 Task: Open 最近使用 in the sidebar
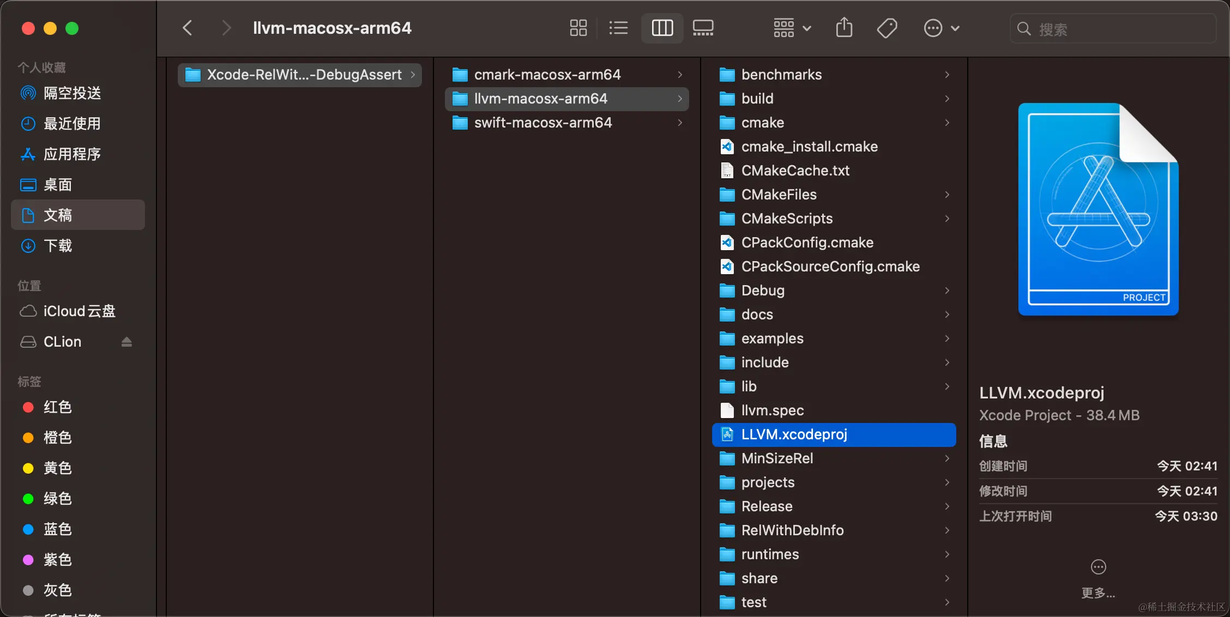tap(77, 124)
